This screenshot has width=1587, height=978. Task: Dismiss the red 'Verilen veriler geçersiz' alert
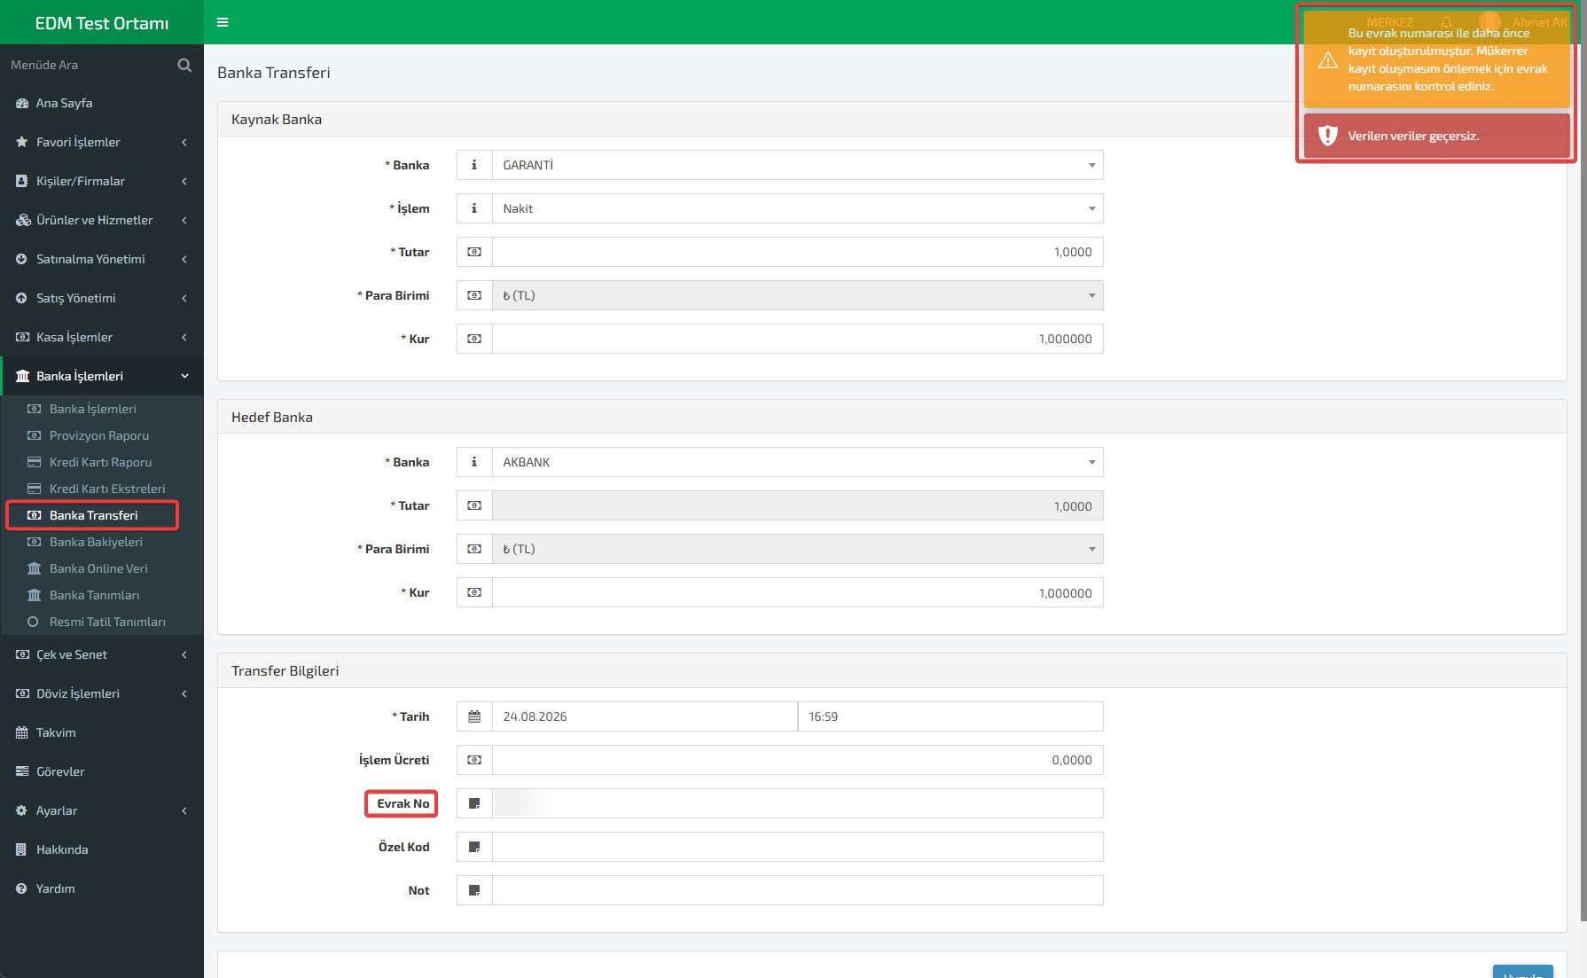[1437, 136]
